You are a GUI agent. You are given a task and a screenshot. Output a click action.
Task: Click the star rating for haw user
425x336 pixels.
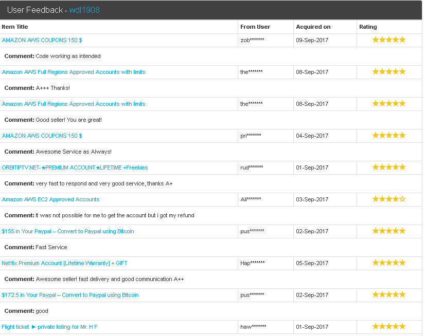tap(389, 327)
